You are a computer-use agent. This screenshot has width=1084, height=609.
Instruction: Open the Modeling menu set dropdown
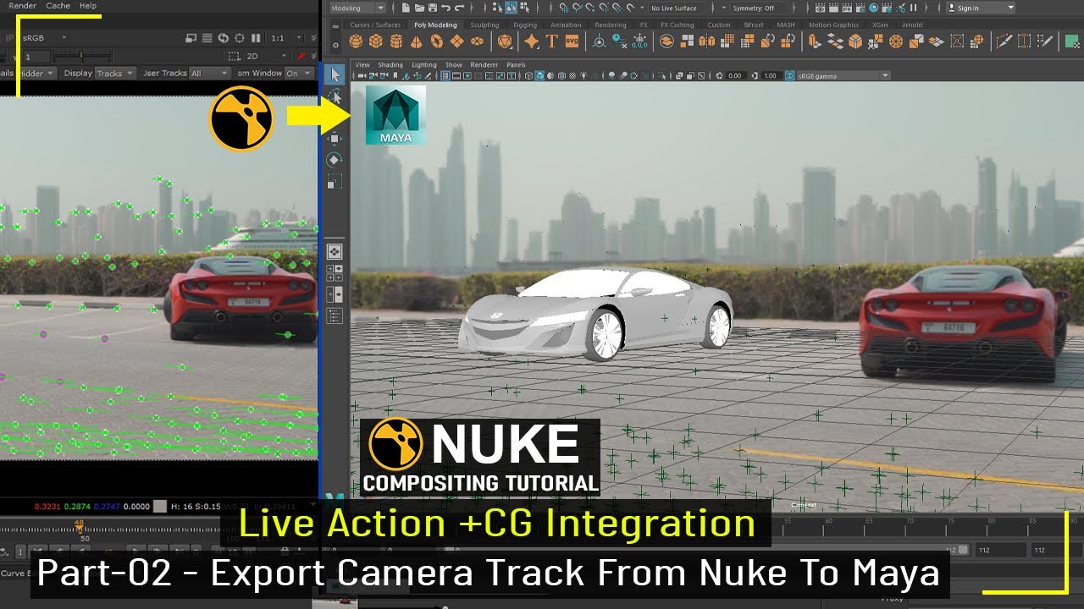click(x=358, y=8)
